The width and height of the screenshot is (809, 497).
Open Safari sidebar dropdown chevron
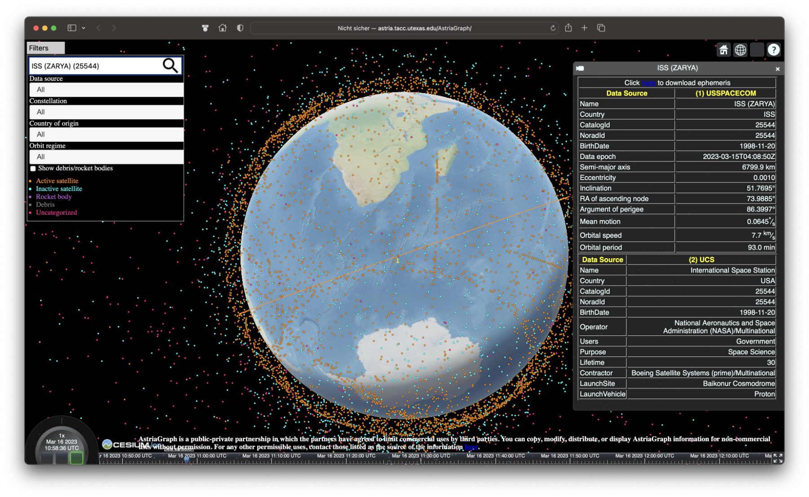point(84,28)
